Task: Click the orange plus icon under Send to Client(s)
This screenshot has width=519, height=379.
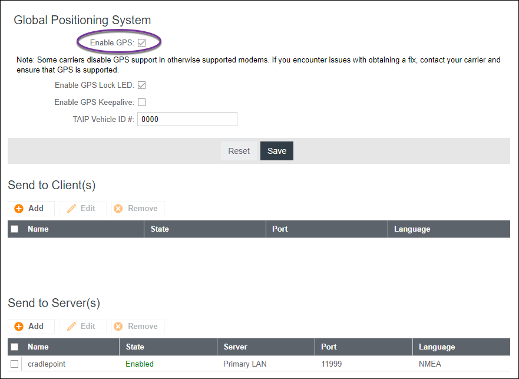Action: (x=19, y=209)
